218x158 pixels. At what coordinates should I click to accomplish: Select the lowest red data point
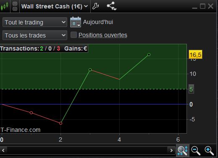pyautogui.click(x=60, y=123)
